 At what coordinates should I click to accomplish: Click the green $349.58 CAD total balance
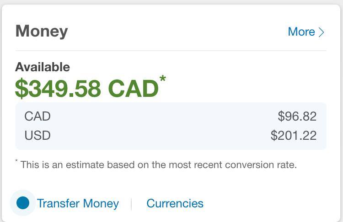pos(86,89)
